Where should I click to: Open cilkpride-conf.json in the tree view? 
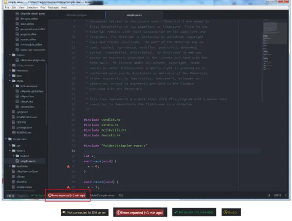coord(27,171)
